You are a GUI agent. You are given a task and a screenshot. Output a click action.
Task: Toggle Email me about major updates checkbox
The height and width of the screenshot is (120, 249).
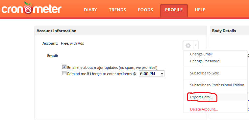point(64,67)
